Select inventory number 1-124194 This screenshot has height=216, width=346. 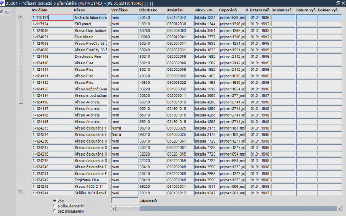pos(52,95)
